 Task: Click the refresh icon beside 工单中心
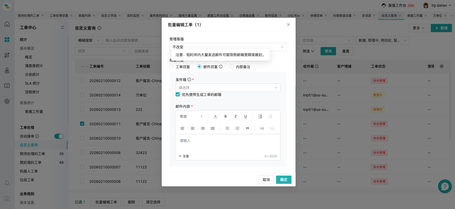63,28
